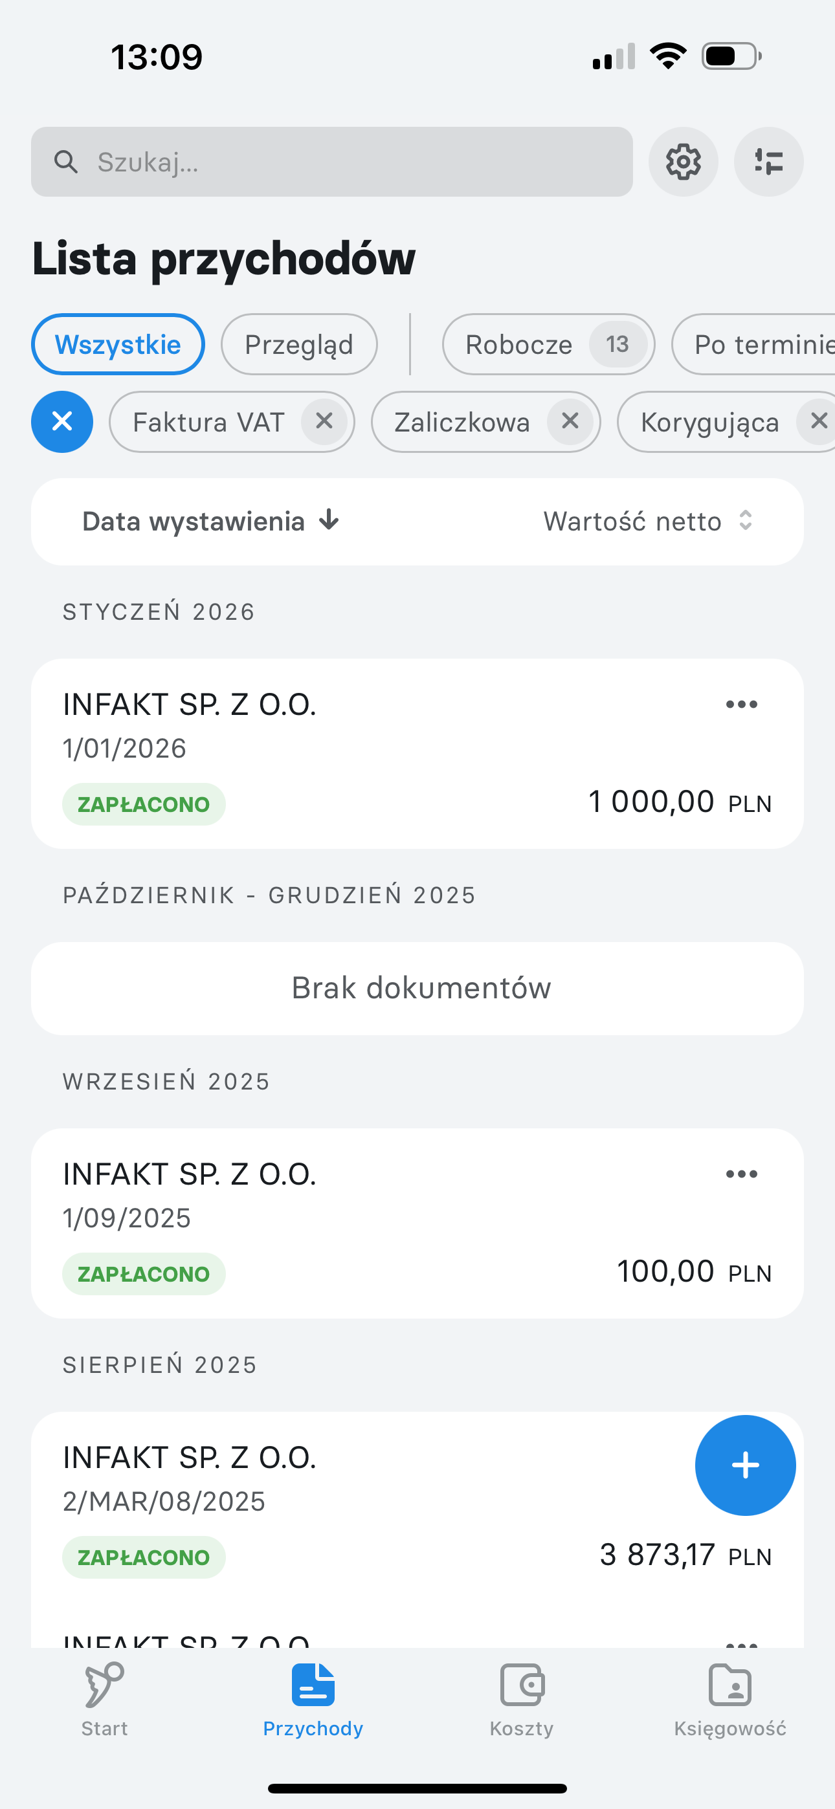Remove the Zaliczkowa filter chip
Screen dimensions: 835x1809
[570, 421]
